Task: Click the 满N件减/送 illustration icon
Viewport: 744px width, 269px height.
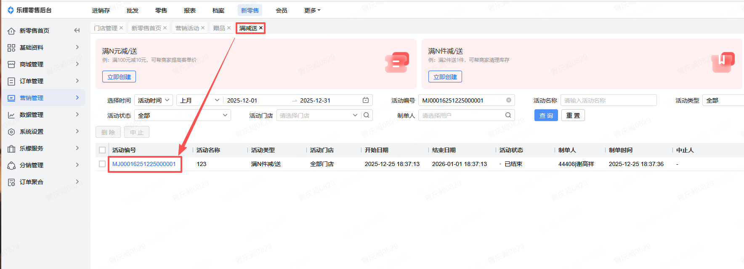Action: point(723,63)
